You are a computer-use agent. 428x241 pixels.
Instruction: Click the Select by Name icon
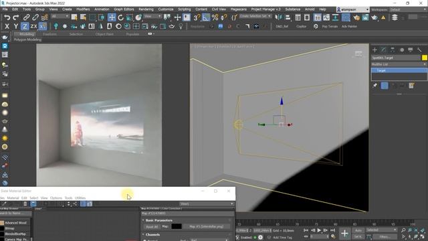tap(83, 17)
